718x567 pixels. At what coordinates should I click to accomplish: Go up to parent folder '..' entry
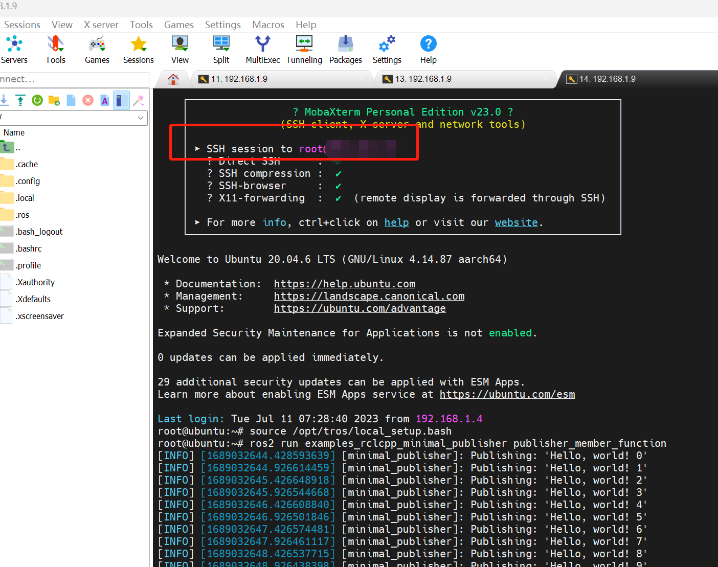coord(10,148)
